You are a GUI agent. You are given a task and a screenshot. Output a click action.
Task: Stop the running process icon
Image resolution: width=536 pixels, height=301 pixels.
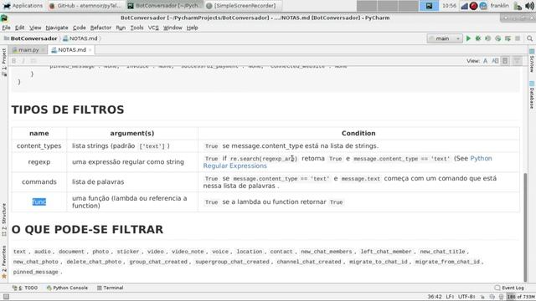[518, 38]
